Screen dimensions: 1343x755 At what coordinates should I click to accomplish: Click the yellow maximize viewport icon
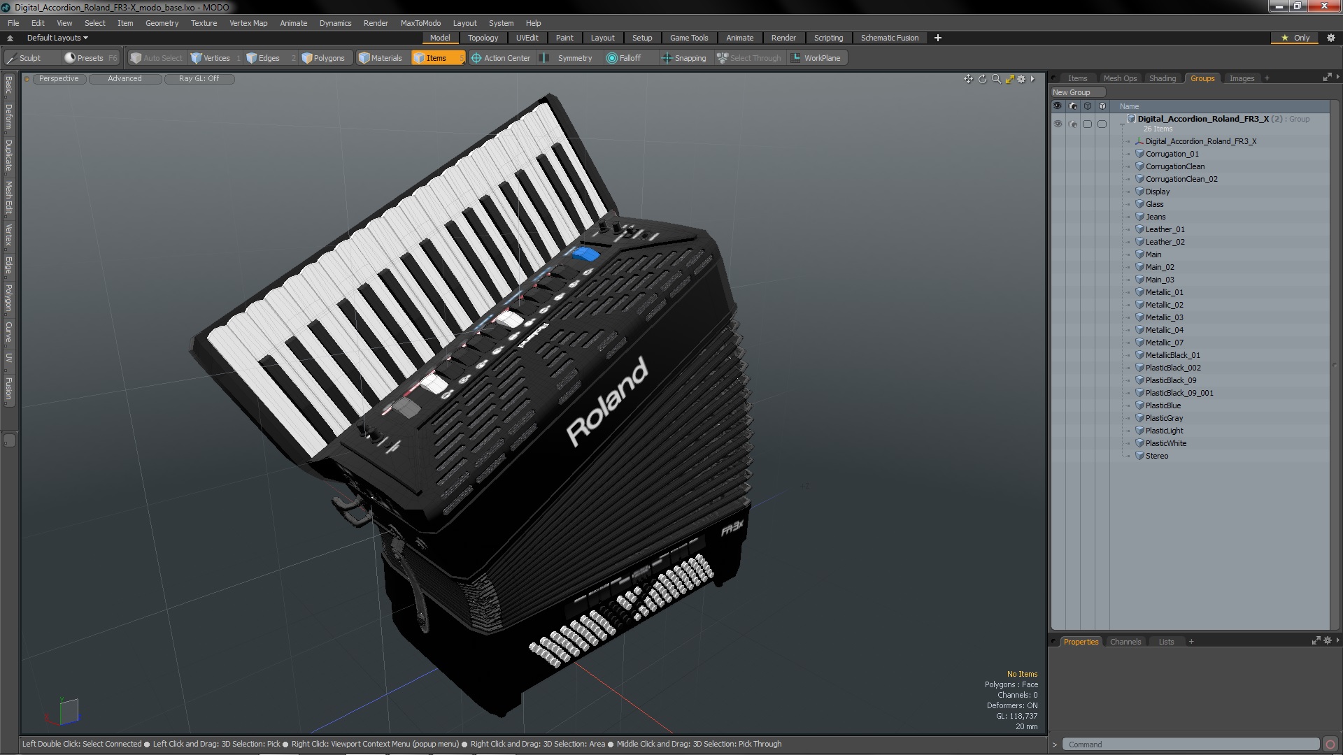point(1009,79)
